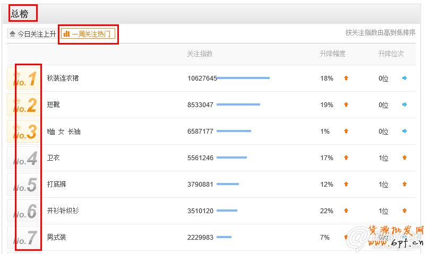429x254 pixels.
Task: Click the 总榜 section title
Action: pyautogui.click(x=20, y=14)
